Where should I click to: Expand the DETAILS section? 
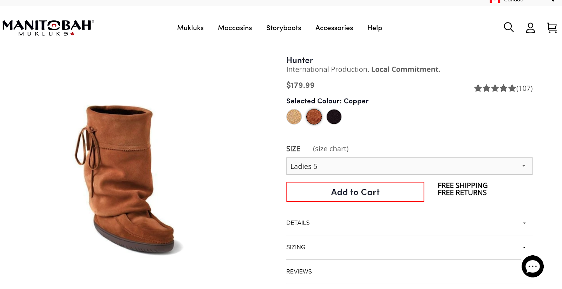tap(409, 223)
